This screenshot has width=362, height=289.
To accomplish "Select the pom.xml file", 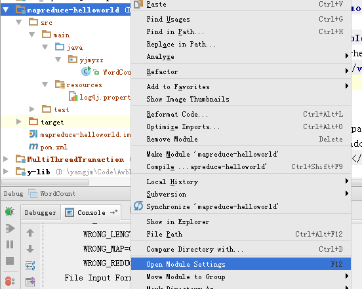I will click(x=54, y=147).
